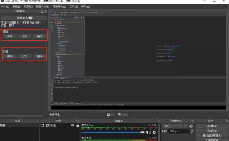Open the 场景集合 menu
This screenshot has height=141, width=229.
pyautogui.click(x=59, y=7)
